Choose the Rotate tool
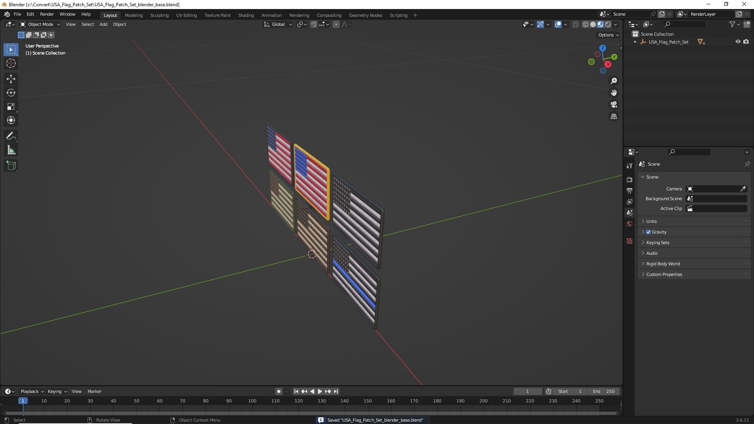This screenshot has width=754, height=424. [11, 93]
